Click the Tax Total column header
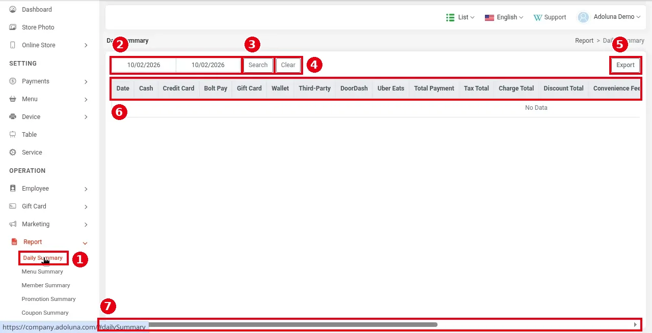This screenshot has width=652, height=333. tap(476, 88)
